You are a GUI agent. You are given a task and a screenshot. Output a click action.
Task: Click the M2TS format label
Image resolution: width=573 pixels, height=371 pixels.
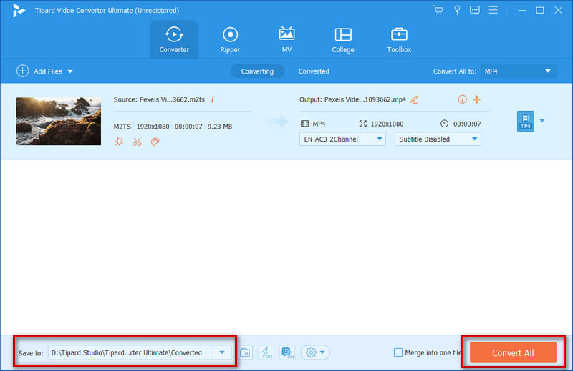122,127
